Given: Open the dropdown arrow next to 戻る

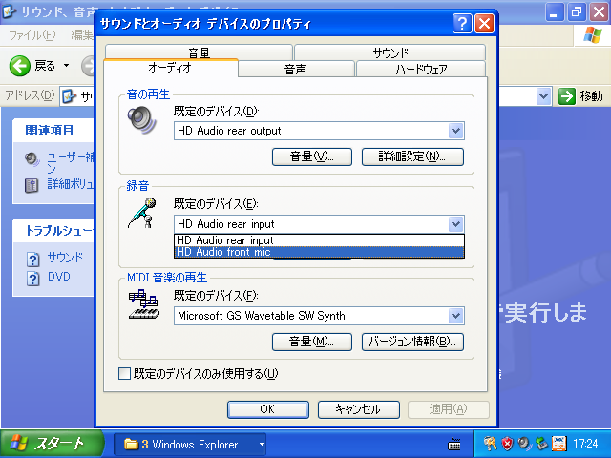Looking at the screenshot, I should 67,66.
